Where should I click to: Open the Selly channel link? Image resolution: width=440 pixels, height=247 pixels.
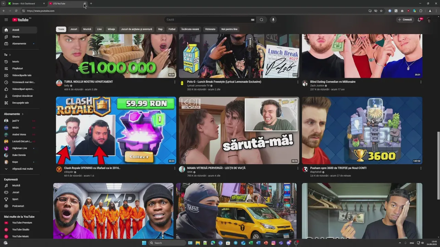(67, 86)
